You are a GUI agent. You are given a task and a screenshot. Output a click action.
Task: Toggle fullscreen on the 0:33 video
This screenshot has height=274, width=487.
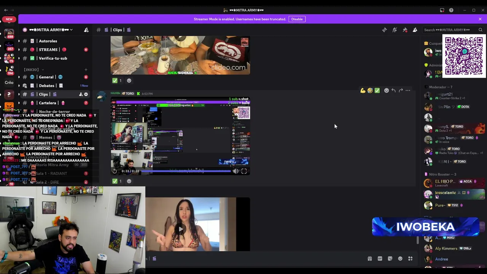pyautogui.click(x=244, y=171)
